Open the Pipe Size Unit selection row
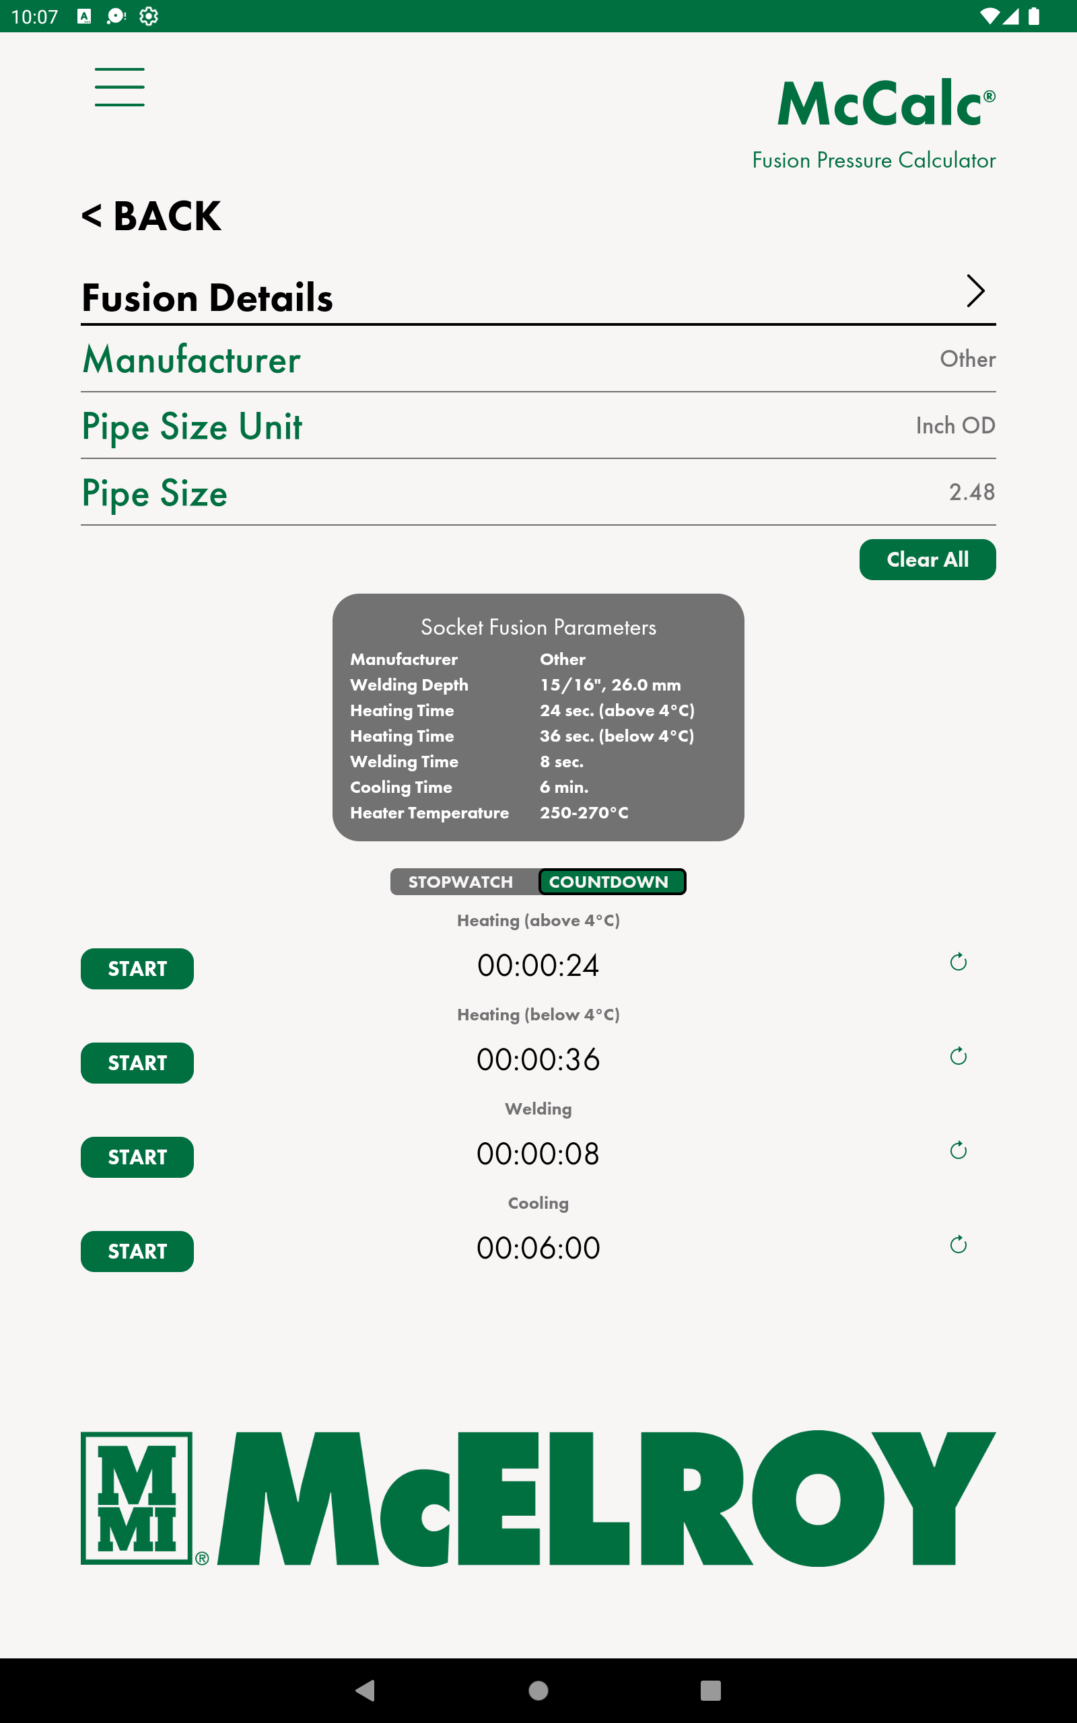This screenshot has height=1723, width=1077. 538,426
